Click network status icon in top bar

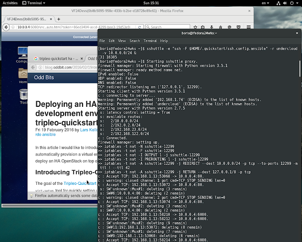coord(278,3)
